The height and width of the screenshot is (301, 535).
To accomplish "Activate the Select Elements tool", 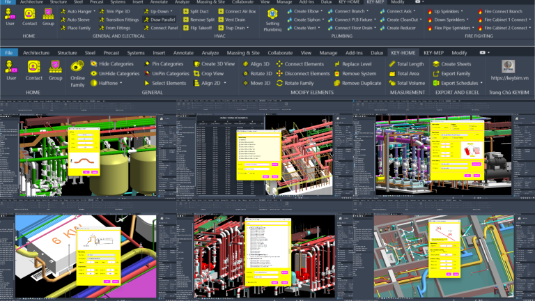I will (x=165, y=83).
